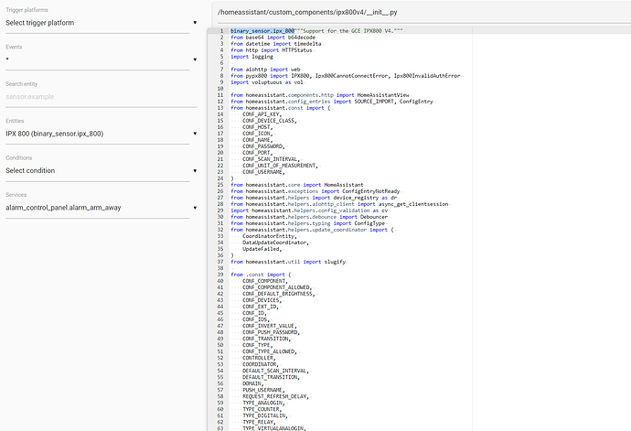This screenshot has height=431, width=631.
Task: Click REQUEST_REFRESH_DELAY on line 58
Action: pos(274,397)
